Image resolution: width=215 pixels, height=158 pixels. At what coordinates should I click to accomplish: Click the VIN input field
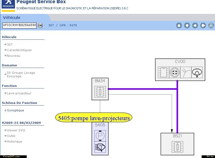click(x=19, y=25)
